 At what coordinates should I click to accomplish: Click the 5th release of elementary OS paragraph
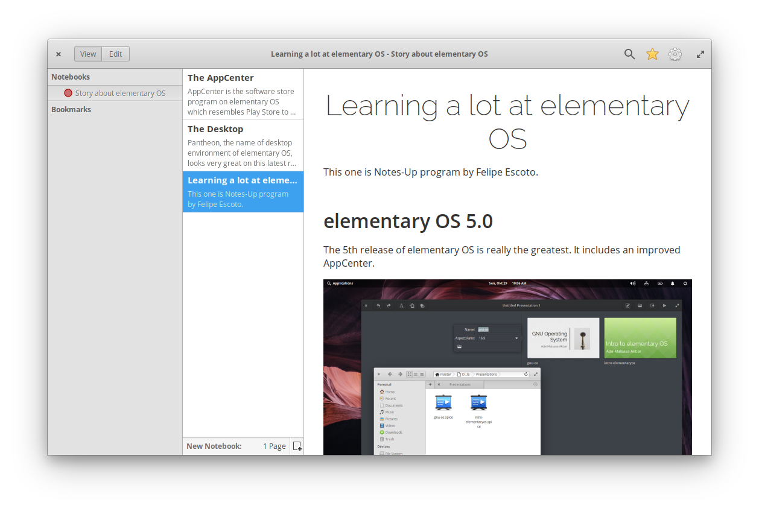click(501, 256)
